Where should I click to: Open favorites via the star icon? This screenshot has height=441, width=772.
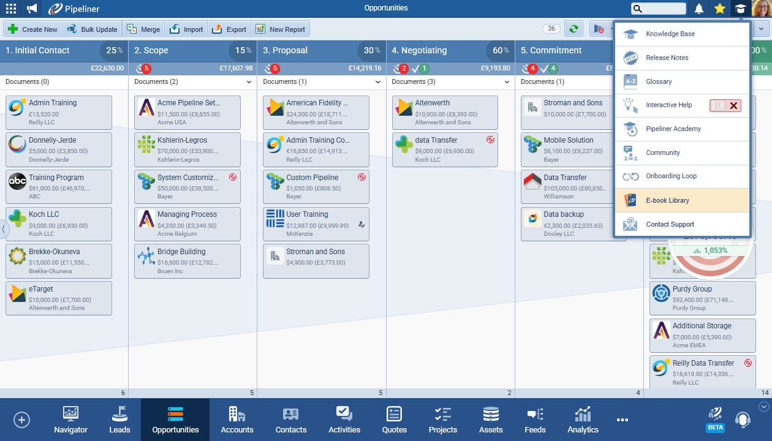(x=720, y=9)
